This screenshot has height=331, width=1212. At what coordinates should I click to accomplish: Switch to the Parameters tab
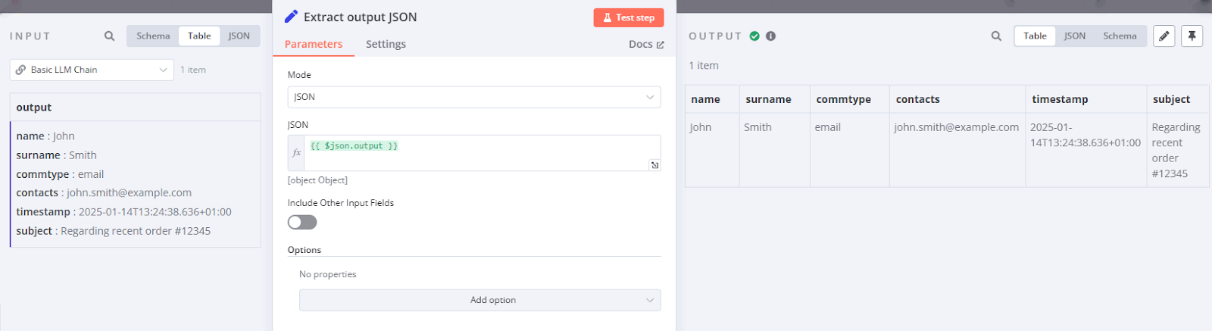(314, 44)
